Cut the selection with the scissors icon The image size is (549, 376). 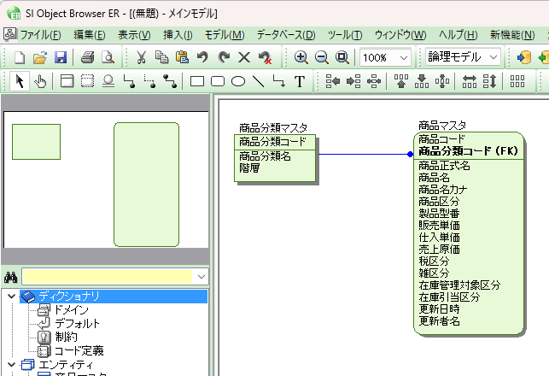pos(141,57)
